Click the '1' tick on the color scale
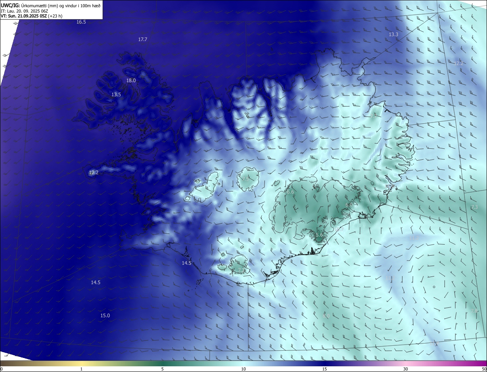This screenshot has width=487, height=372. coord(81,369)
